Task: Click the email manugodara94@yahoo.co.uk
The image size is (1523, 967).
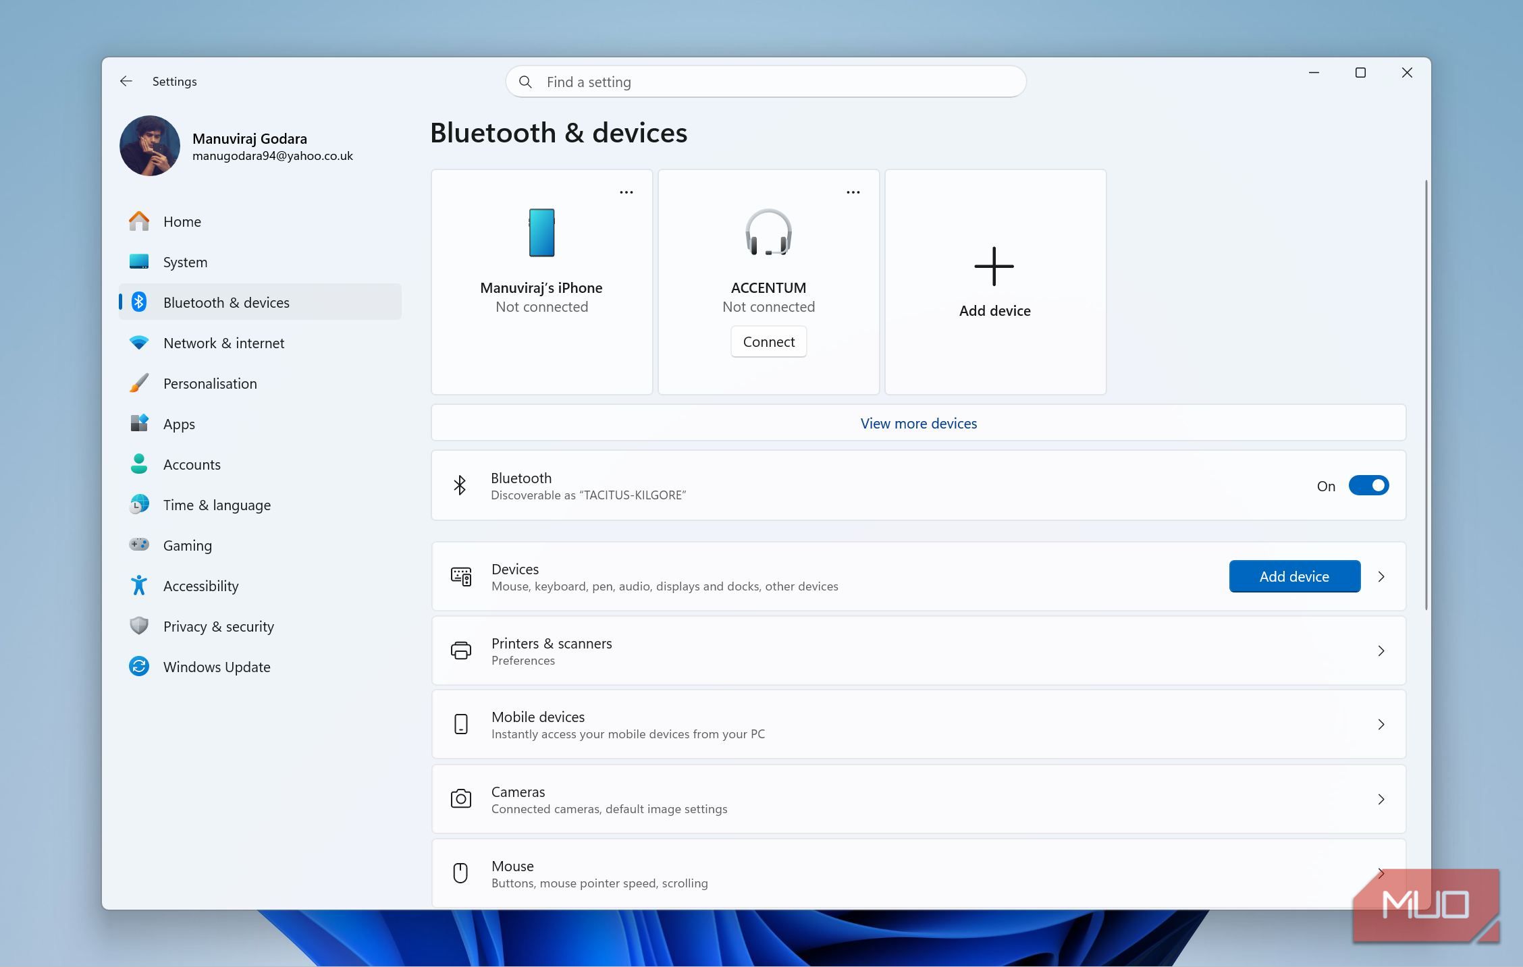Action: (x=272, y=156)
